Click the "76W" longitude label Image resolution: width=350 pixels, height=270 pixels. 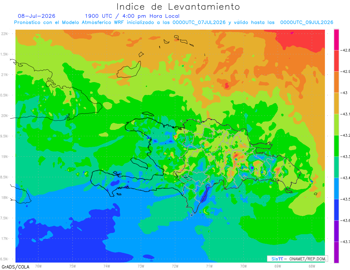point(38,266)
